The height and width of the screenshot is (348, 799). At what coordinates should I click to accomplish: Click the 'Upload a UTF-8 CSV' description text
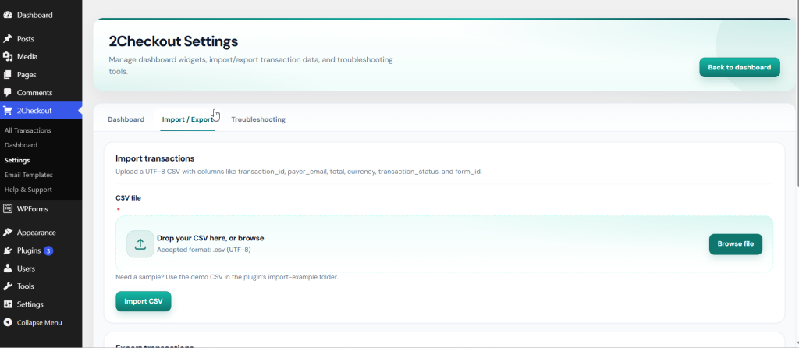(299, 172)
